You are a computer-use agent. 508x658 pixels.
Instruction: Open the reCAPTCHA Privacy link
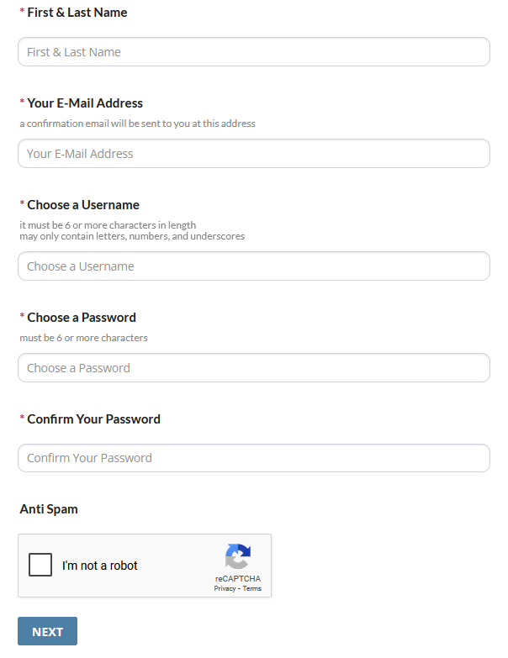pyautogui.click(x=225, y=589)
